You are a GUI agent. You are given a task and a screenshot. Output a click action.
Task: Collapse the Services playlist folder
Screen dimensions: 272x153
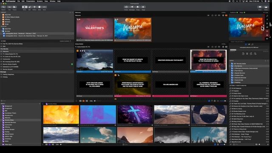1,31
